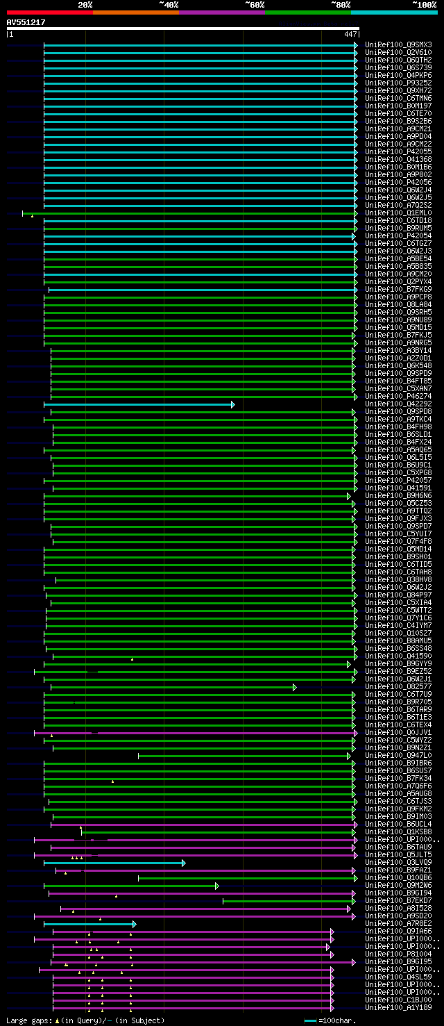Open hit UniRef100_Q6QTH2
444x1026 pixels.
398,60
